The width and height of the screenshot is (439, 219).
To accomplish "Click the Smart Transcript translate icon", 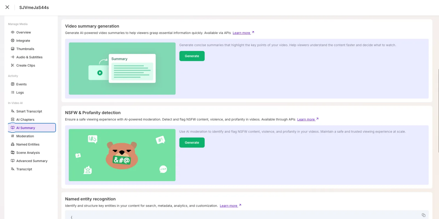I will point(13,111).
